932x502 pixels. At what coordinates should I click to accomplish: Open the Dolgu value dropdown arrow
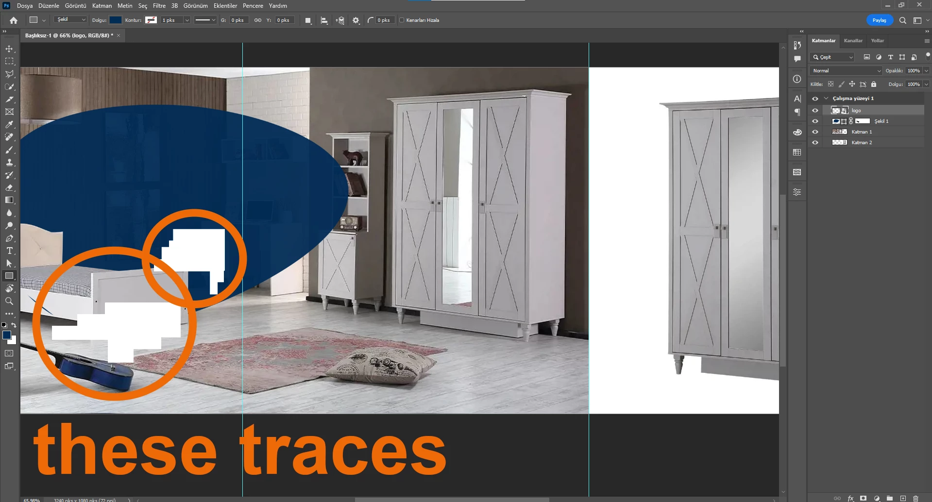pyautogui.click(x=926, y=84)
